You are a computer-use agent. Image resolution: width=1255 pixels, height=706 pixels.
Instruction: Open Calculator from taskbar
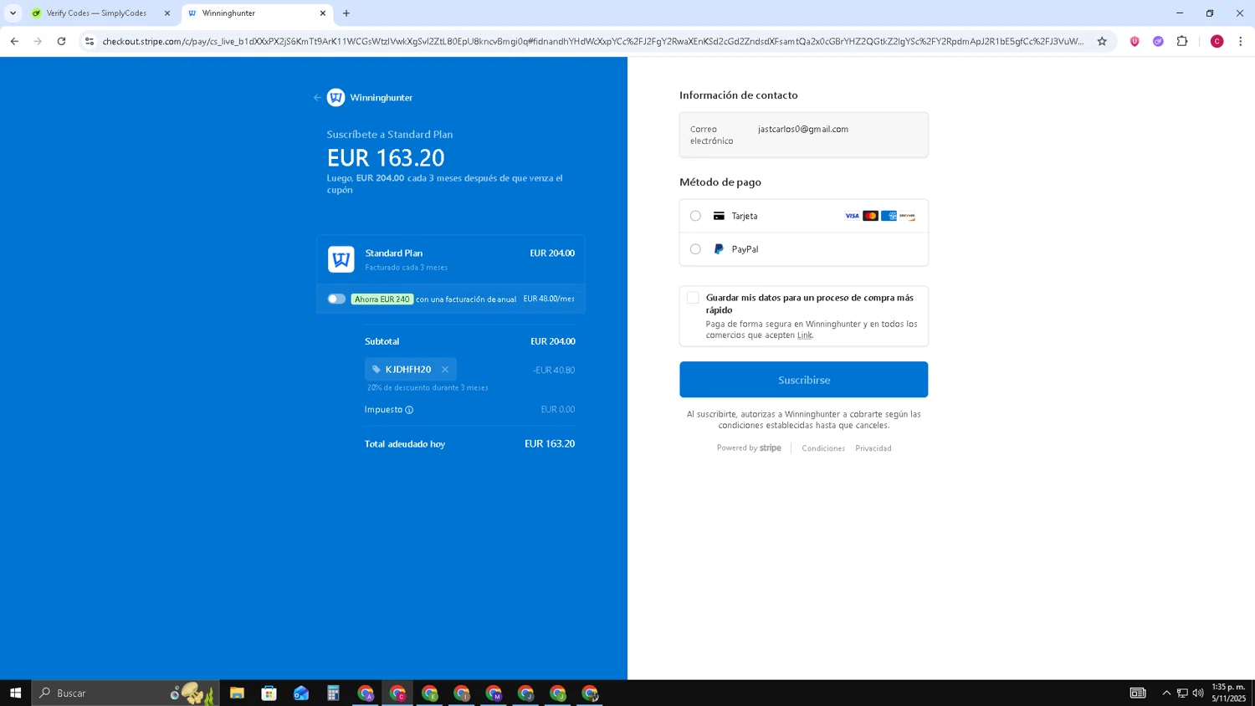click(x=333, y=693)
